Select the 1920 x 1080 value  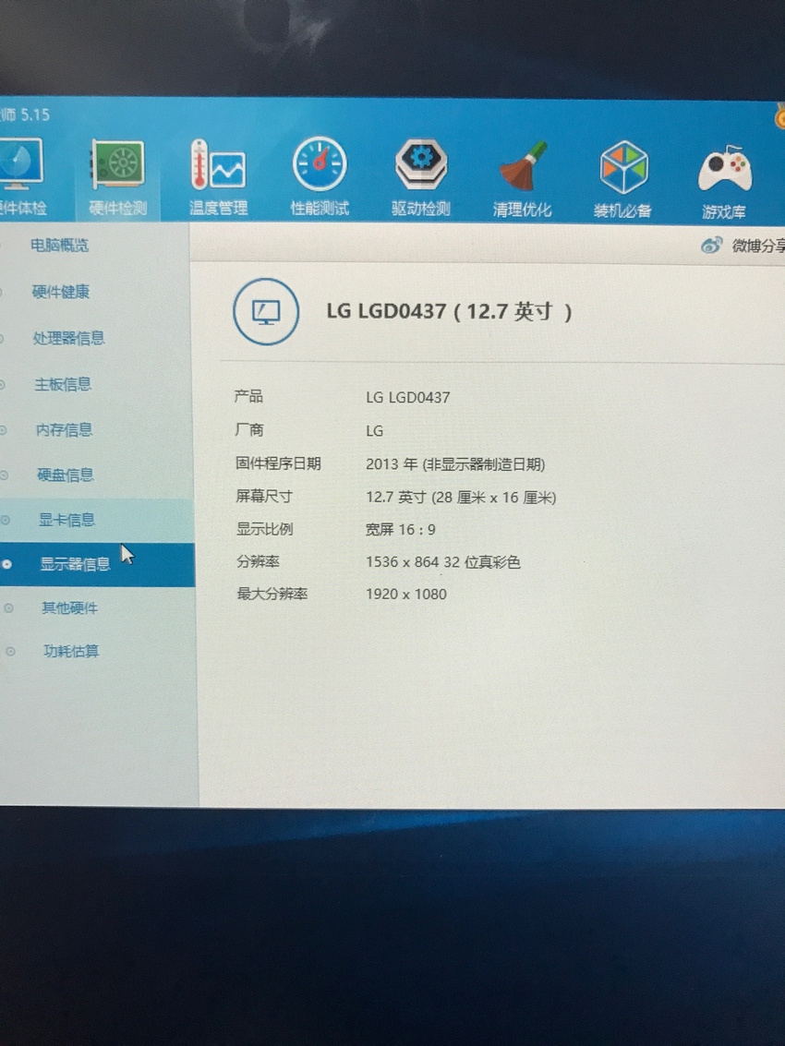[x=406, y=594]
